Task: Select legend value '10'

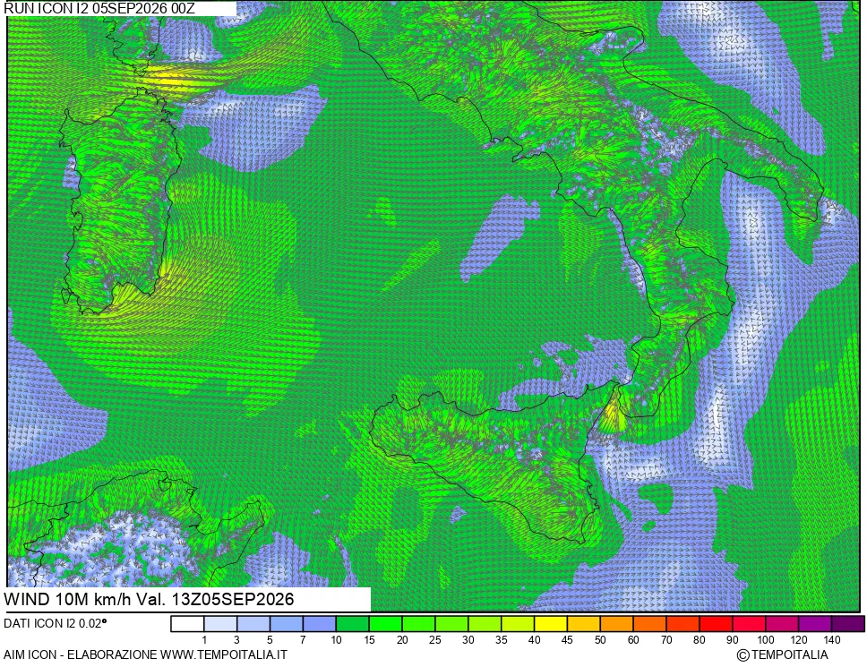Action: [x=336, y=640]
